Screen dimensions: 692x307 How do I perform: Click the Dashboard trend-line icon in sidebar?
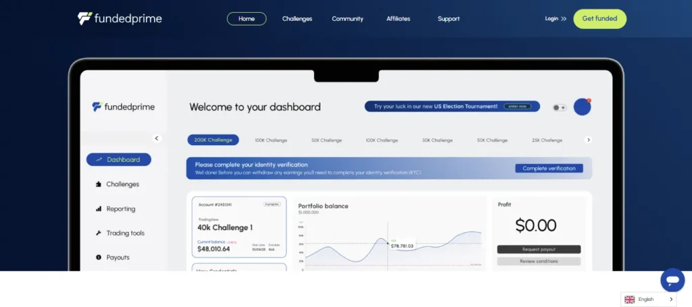pyautogui.click(x=99, y=159)
